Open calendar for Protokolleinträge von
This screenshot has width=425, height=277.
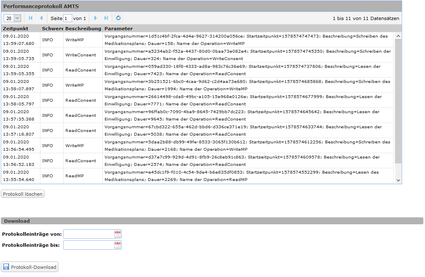pos(118,234)
